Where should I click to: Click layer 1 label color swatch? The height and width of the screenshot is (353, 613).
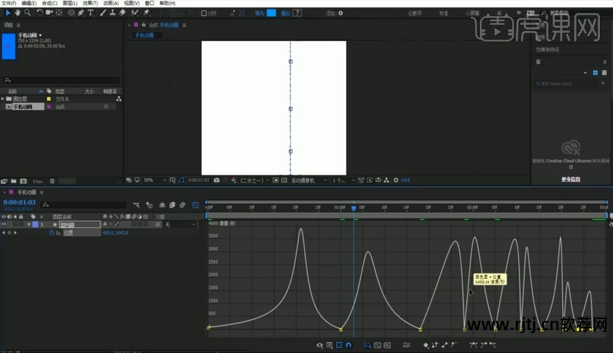35,224
